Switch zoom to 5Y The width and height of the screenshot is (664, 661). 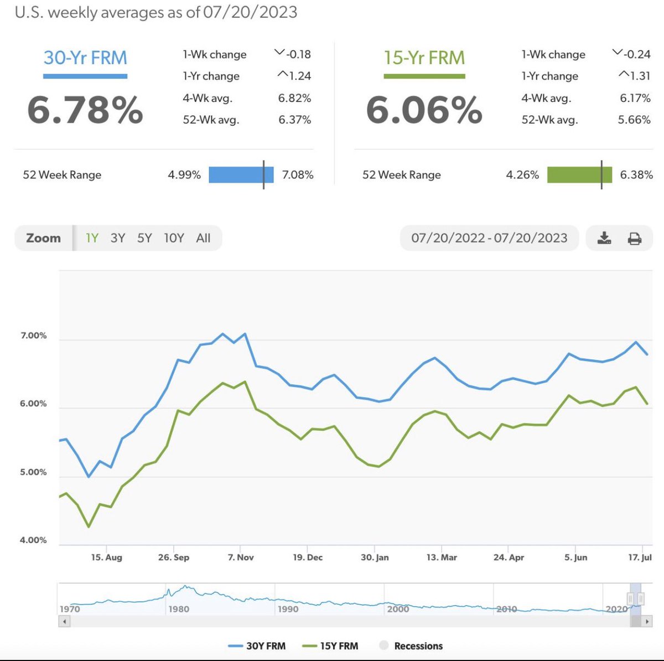pos(144,238)
